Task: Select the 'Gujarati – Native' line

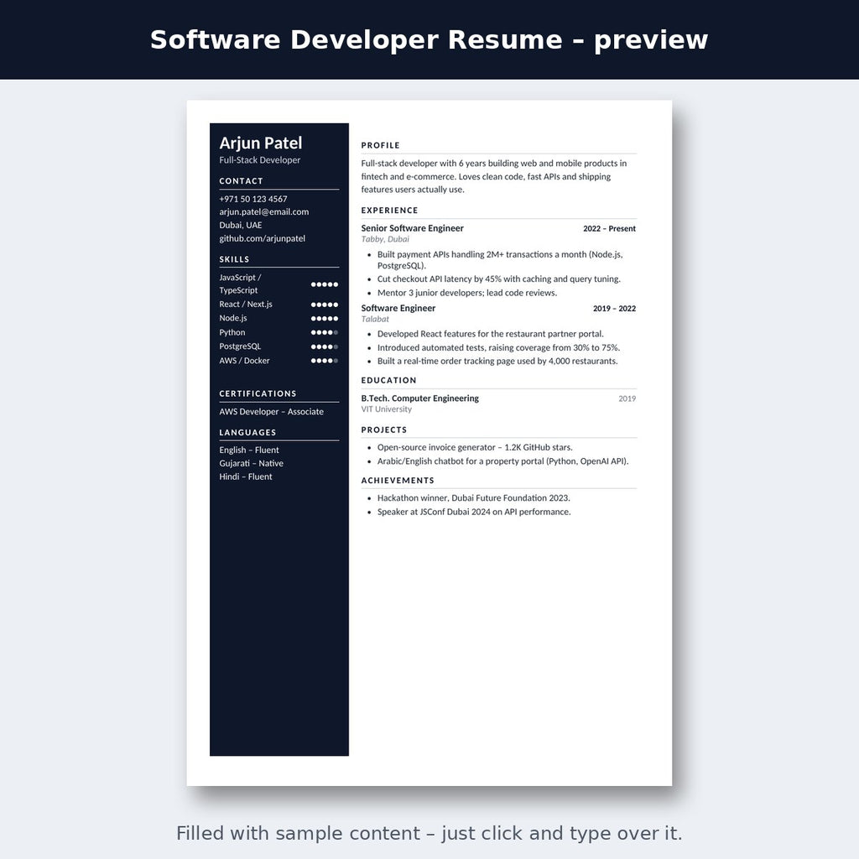Action: pyautogui.click(x=251, y=463)
